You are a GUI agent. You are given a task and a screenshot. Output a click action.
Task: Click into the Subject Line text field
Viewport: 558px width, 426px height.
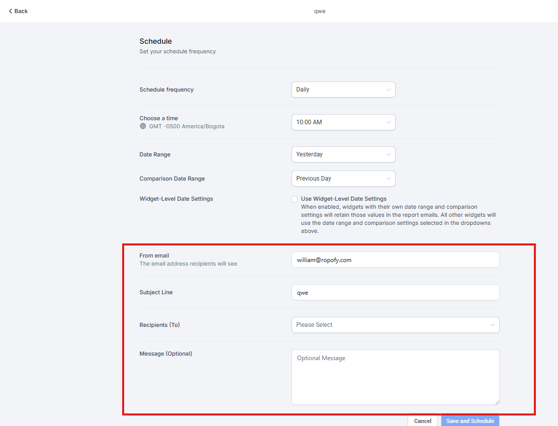pos(395,292)
